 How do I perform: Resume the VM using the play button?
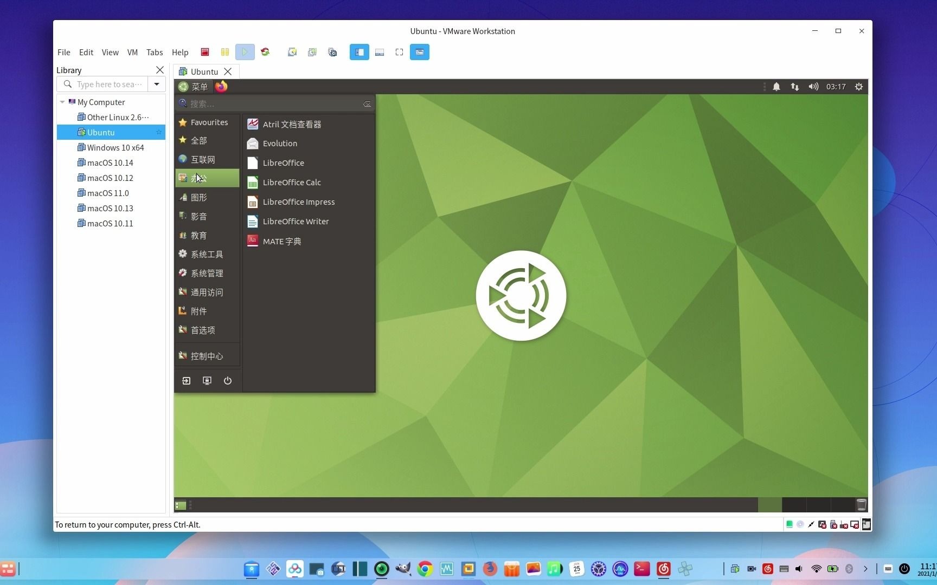coord(245,52)
